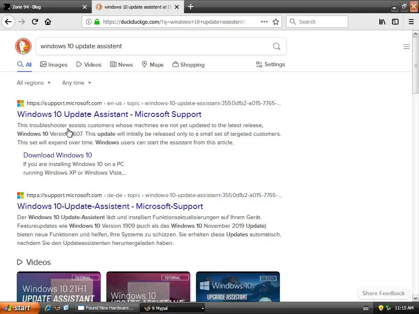Click the de-de support.microsoft.com URL
Image resolution: width=419 pixels, height=314 pixels.
[x=154, y=195]
